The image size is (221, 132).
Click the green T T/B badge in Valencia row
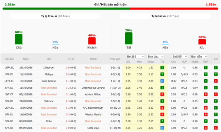tap(162, 101)
